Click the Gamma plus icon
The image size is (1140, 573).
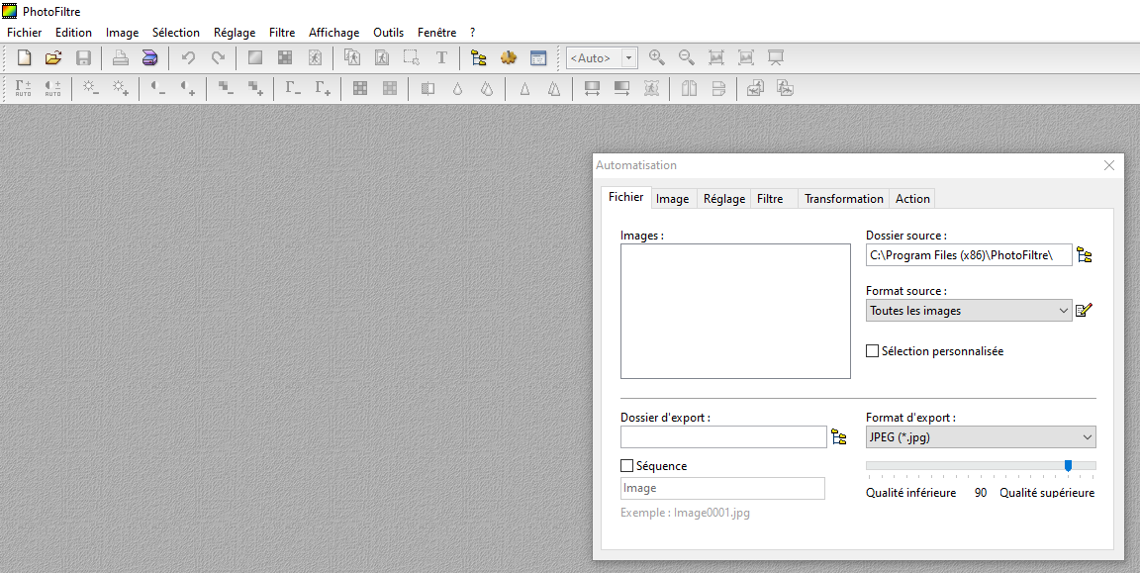pos(323,89)
